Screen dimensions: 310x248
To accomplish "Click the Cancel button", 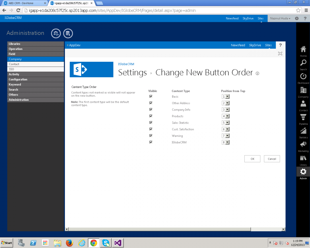I will (272, 159).
